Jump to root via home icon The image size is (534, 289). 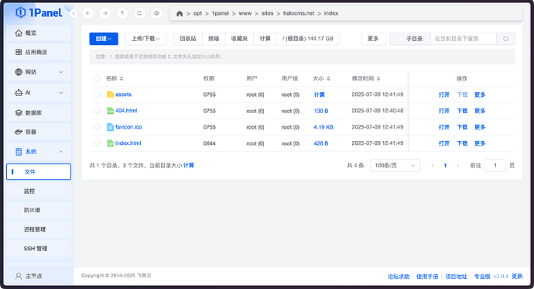[180, 13]
